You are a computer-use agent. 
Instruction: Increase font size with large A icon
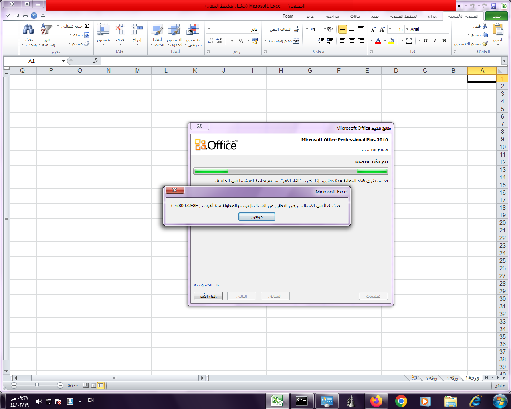pyautogui.click(x=382, y=29)
